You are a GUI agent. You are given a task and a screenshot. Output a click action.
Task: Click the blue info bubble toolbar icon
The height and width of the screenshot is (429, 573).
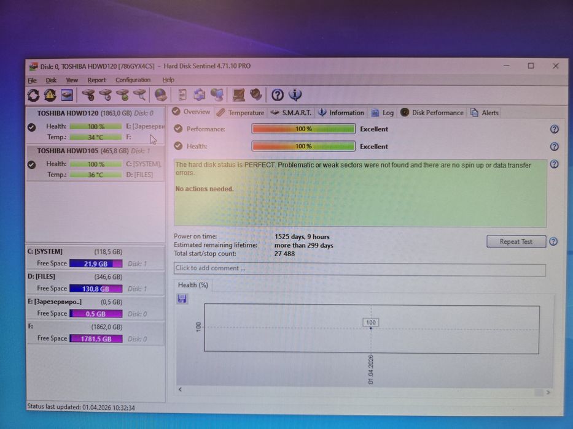[x=295, y=95]
